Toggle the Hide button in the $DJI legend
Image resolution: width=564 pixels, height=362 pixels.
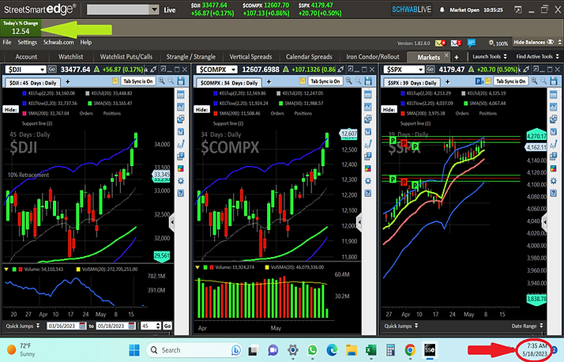click(11, 109)
